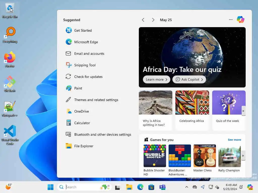Screen dimensions: 258x193
Task: Open the Windows Start button
Action: 50,187
